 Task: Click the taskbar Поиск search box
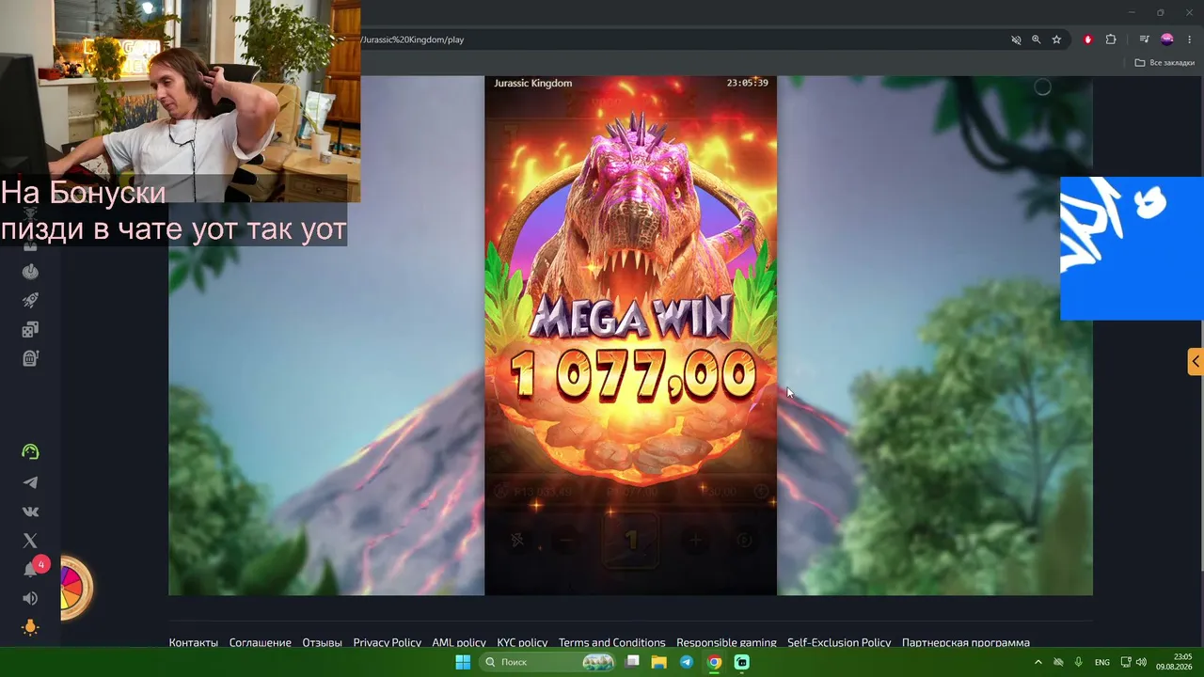548,662
